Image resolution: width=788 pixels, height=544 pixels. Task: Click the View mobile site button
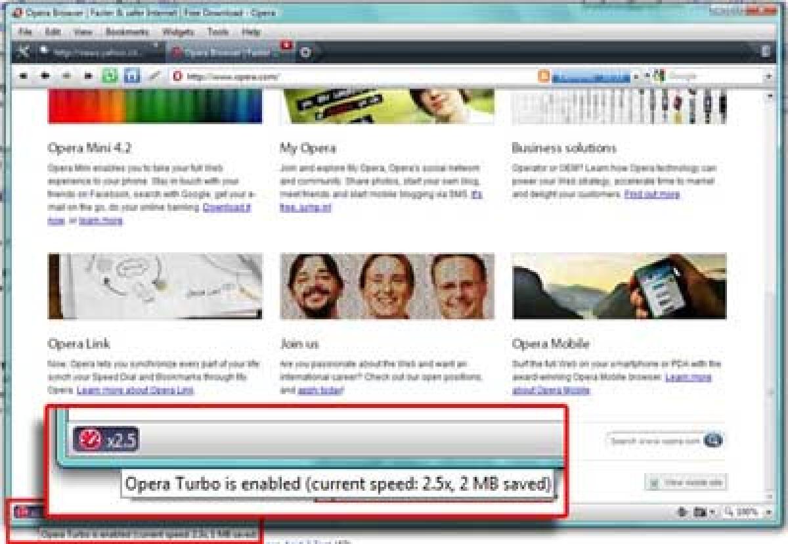click(685, 482)
